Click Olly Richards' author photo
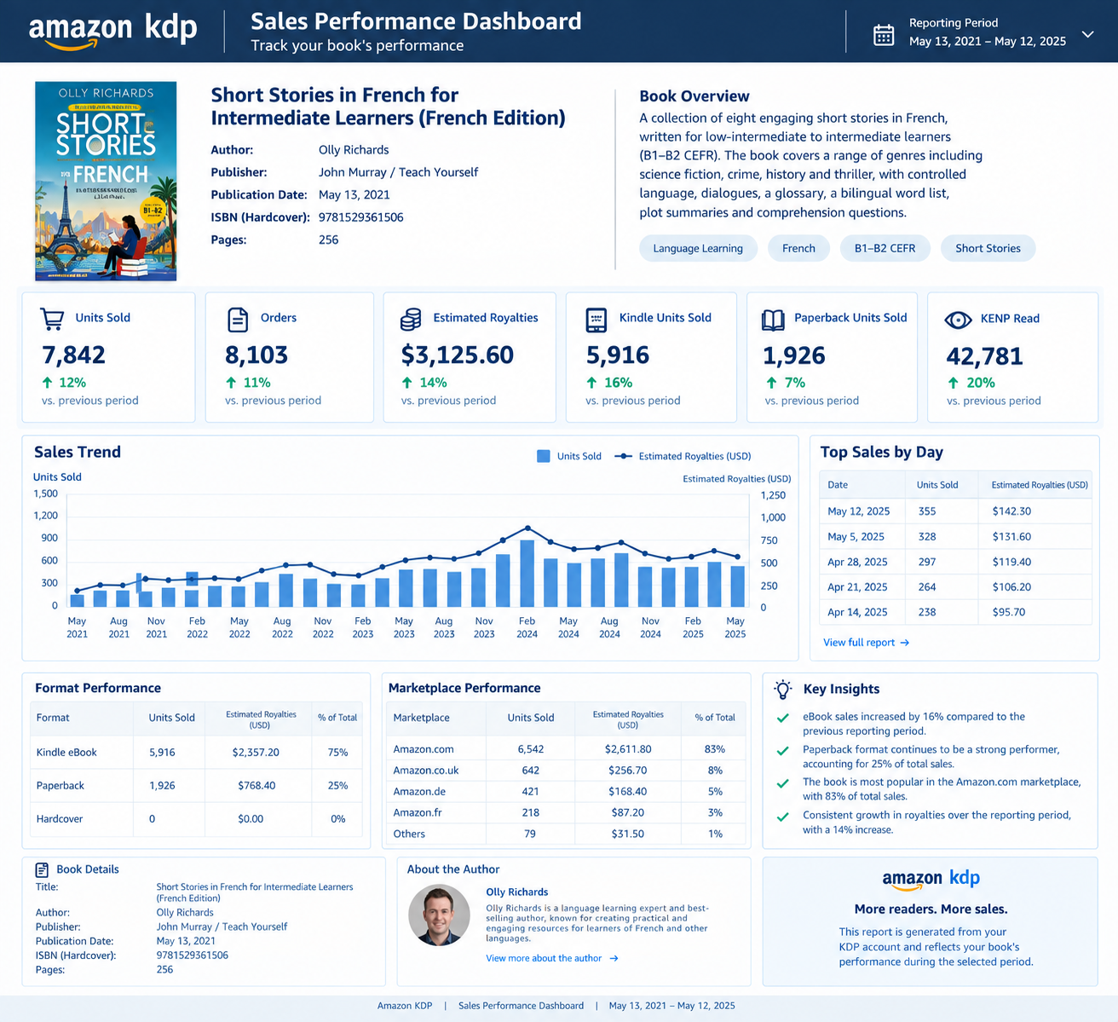Screen dimensions: 1118x1022 (x=440, y=915)
